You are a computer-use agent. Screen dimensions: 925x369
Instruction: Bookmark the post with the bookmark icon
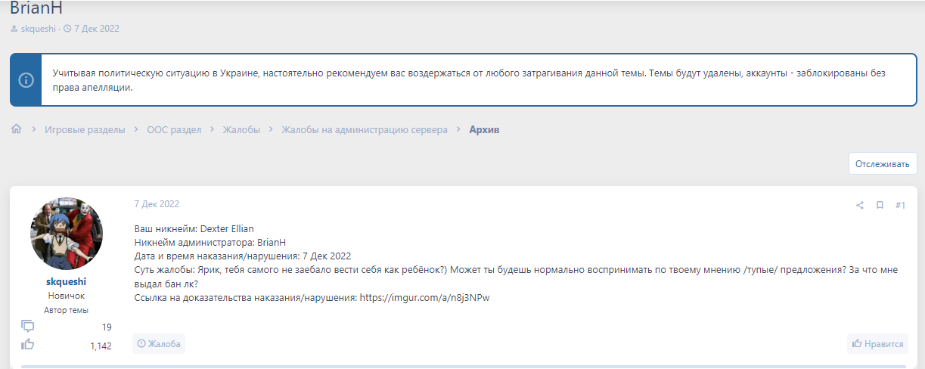coord(880,205)
